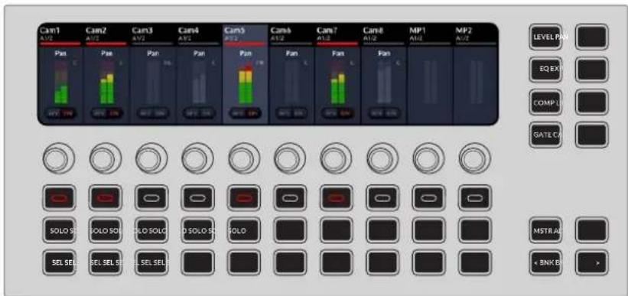Toggle the oval button for MP1 channel
Viewport: 628px width, 296px height.
[428, 198]
